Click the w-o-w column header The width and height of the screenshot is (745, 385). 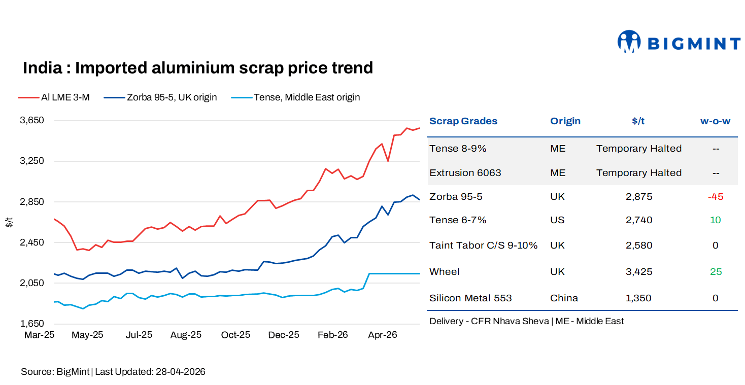715,121
